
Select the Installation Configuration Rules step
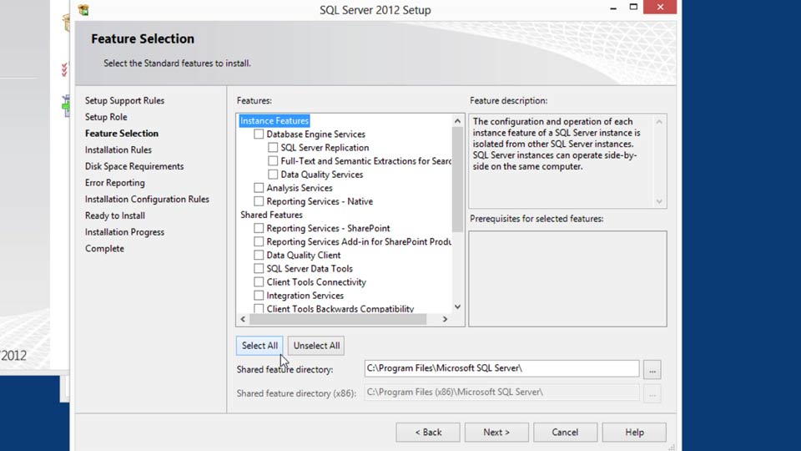147,200
